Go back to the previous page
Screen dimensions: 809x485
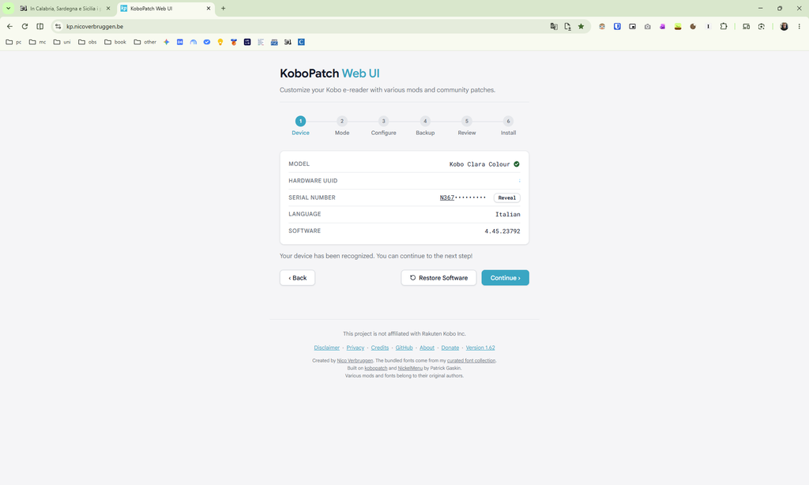pyautogui.click(x=9, y=26)
